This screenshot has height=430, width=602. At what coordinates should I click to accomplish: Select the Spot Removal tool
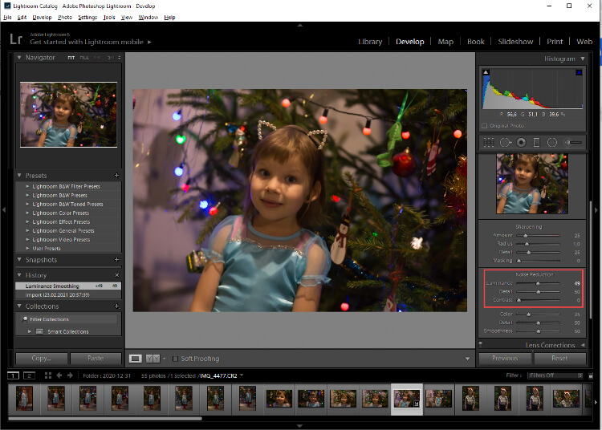pyautogui.click(x=505, y=143)
